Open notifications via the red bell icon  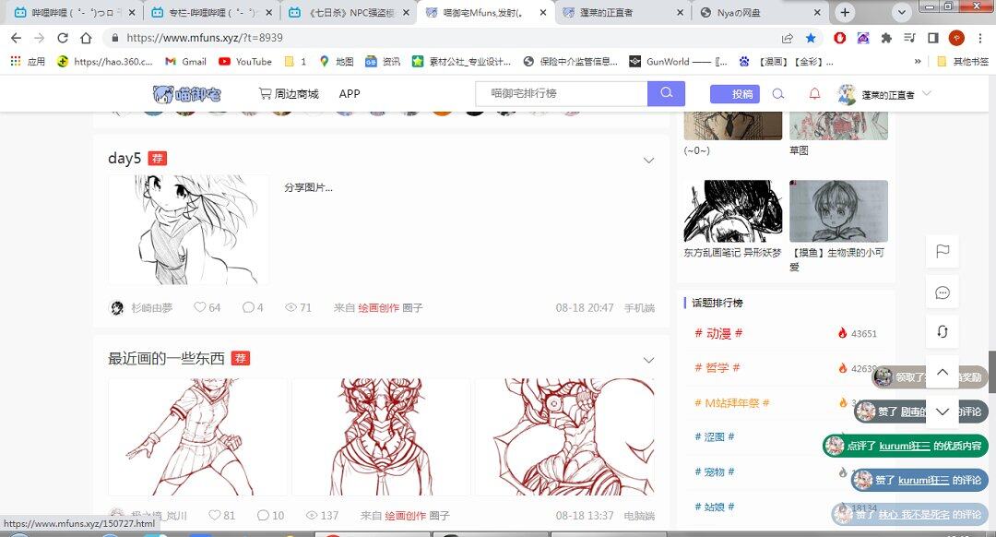pyautogui.click(x=814, y=94)
